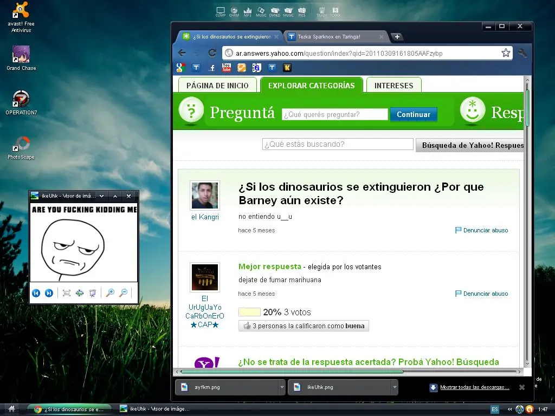Open the new tab plus button
Screen dimensions: 555x416
[397, 37]
